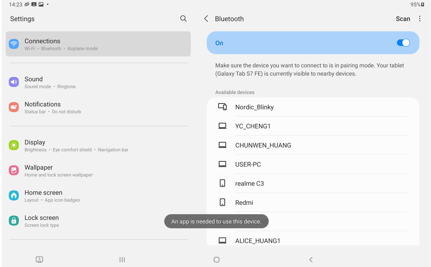Tap the navigation bar back arrow
This screenshot has width=431, height=267.
click(311, 260)
